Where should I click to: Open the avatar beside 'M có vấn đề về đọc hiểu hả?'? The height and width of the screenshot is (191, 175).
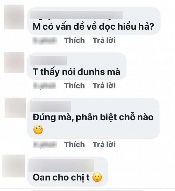pyautogui.click(x=14, y=17)
